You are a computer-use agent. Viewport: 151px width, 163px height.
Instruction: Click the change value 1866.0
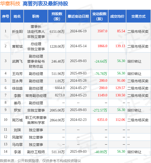(102, 46)
